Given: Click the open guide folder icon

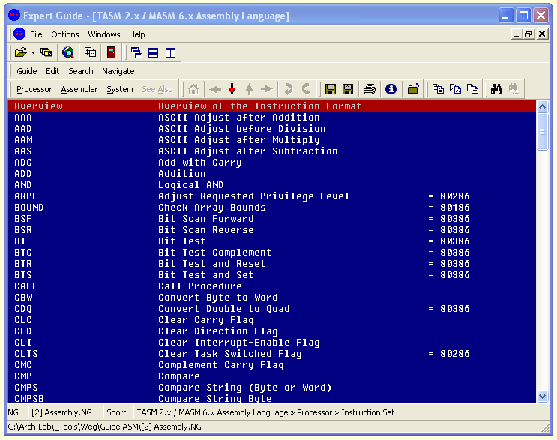Looking at the screenshot, I should [x=20, y=53].
